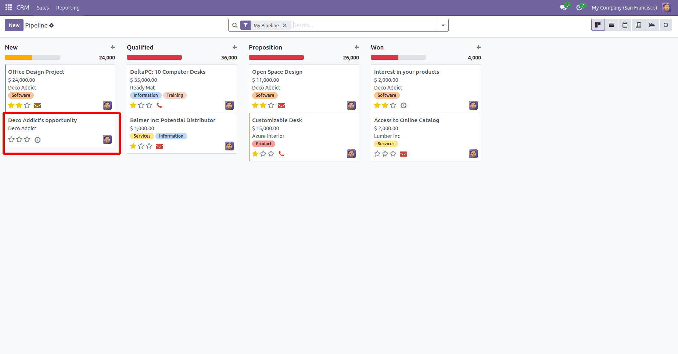The height and width of the screenshot is (354, 678).
Task: Click the Proposition column header
Action: click(x=265, y=47)
